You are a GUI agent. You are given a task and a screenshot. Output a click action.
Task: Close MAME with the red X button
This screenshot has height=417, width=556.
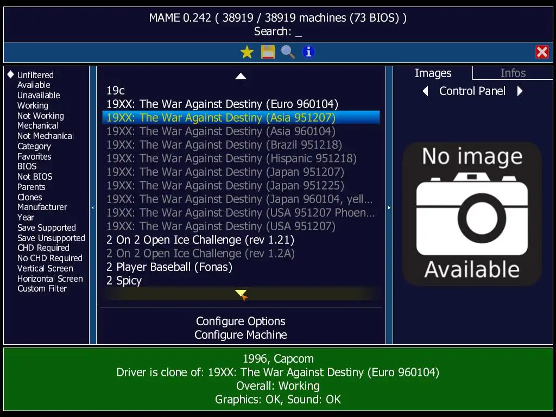(x=542, y=52)
